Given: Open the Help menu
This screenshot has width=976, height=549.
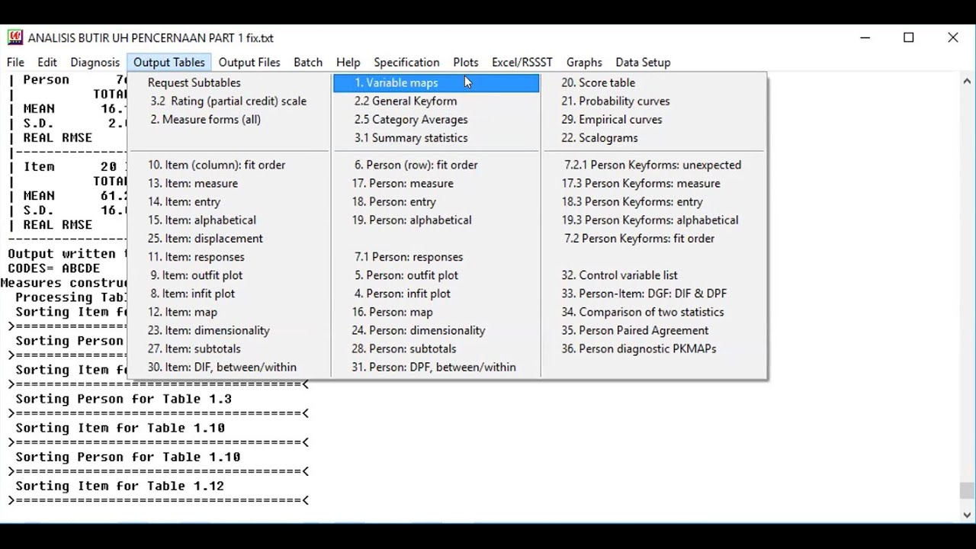Looking at the screenshot, I should point(348,63).
